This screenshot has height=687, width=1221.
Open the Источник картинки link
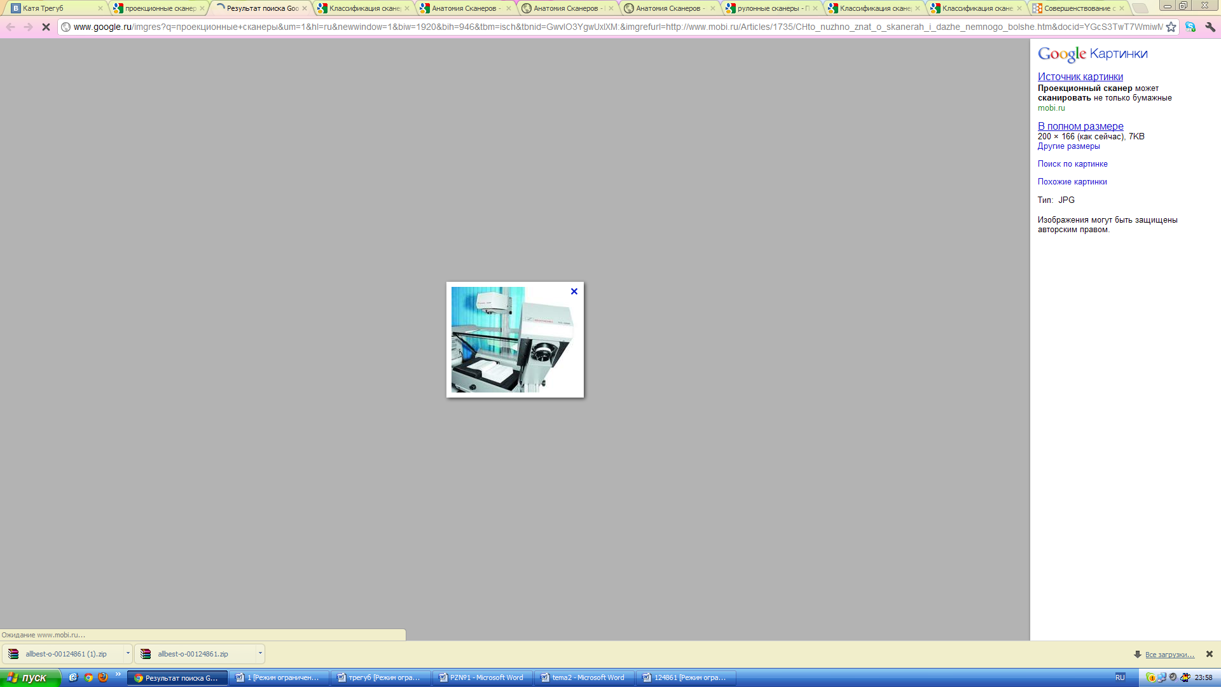pyautogui.click(x=1080, y=77)
